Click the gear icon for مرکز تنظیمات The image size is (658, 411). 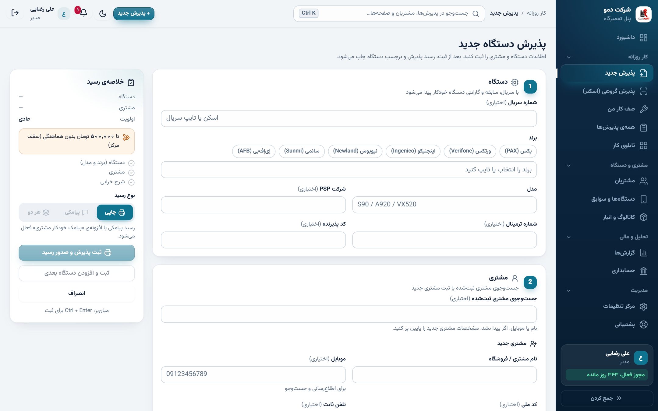643,306
